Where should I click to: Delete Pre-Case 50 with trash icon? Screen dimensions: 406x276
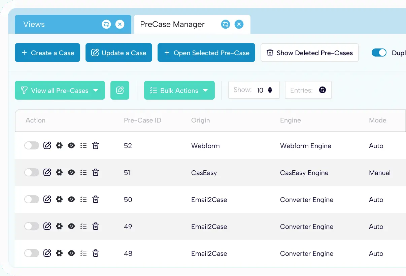96,199
